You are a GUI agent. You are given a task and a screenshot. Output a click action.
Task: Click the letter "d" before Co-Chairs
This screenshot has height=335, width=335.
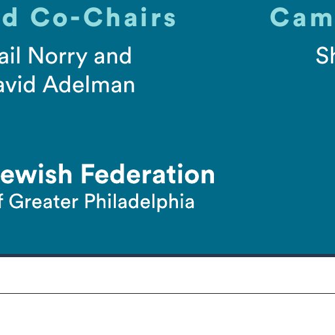[x=9, y=17]
